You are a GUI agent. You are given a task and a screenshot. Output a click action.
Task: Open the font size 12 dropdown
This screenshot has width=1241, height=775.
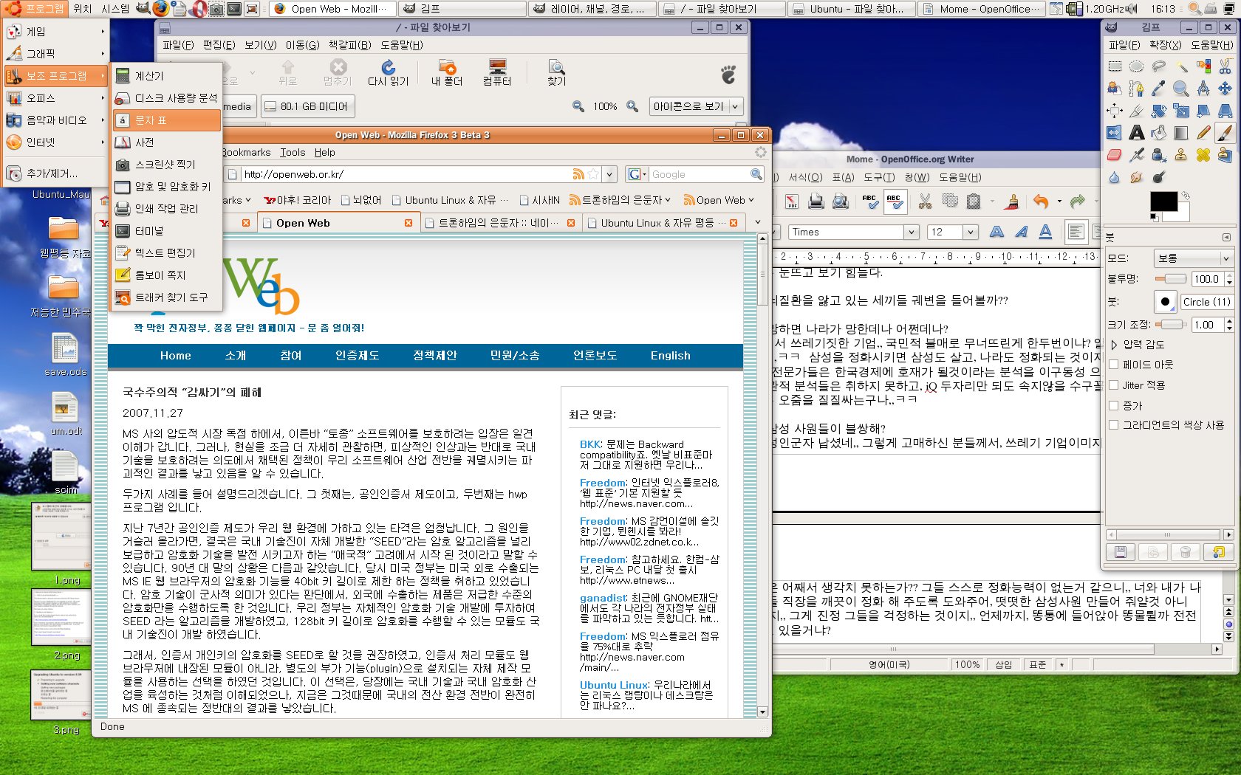pos(971,232)
